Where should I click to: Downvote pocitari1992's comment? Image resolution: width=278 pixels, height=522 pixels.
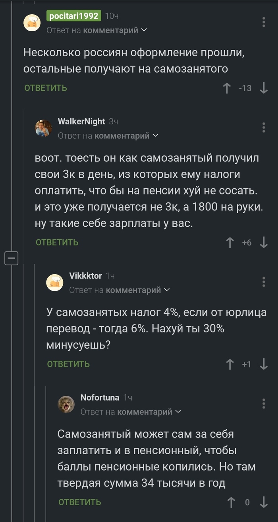[x=264, y=88]
